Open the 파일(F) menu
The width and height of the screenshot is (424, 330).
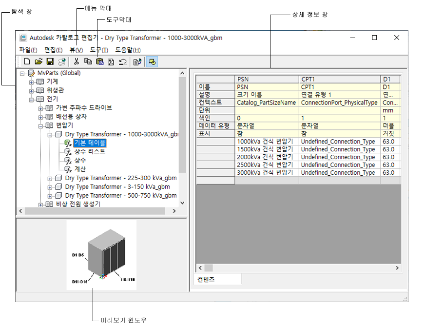click(x=28, y=50)
